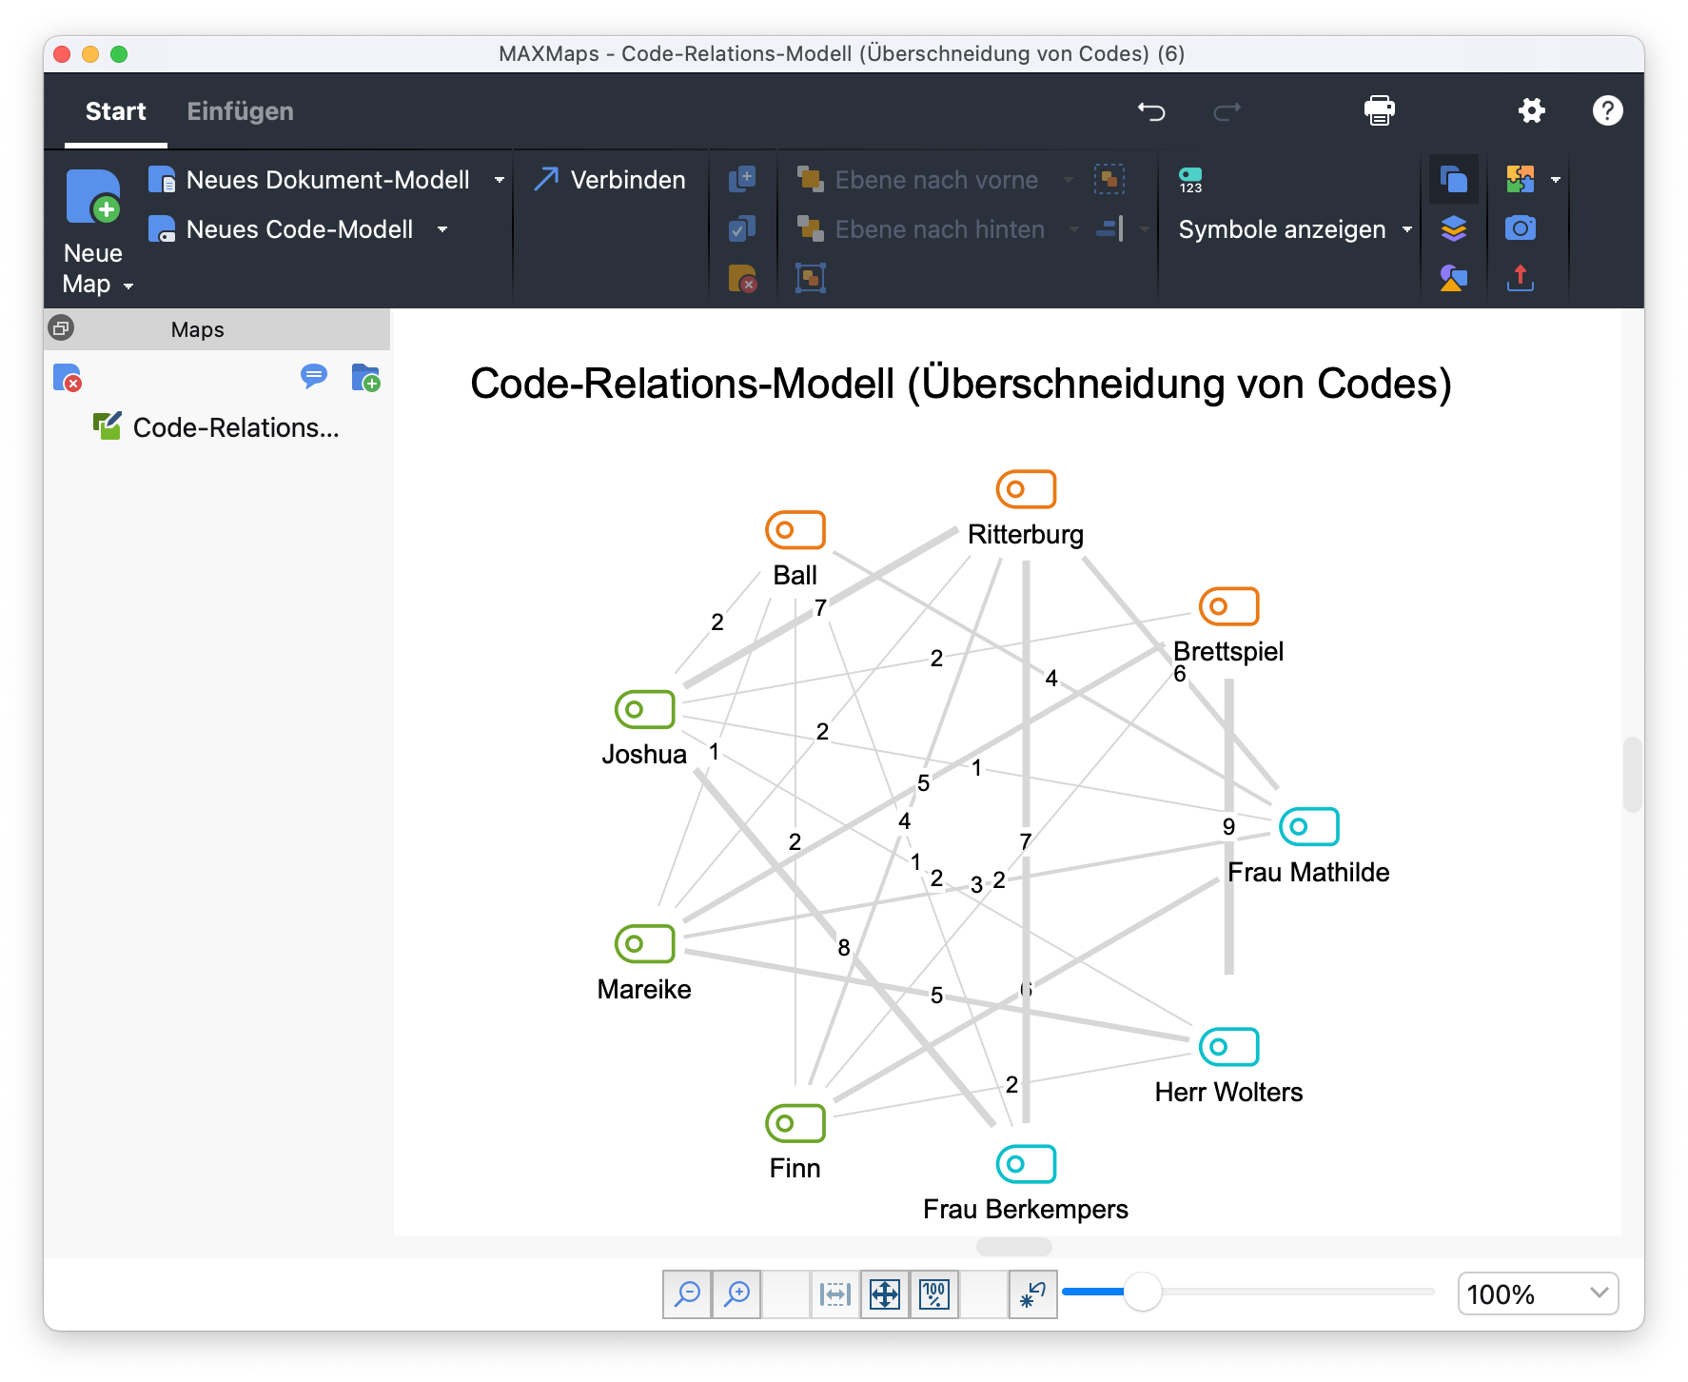Click the layers stack icon
This screenshot has height=1382, width=1688.
pos(1454,228)
